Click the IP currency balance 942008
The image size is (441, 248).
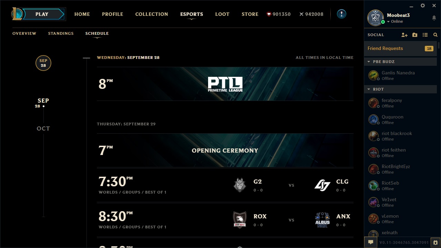311,14
